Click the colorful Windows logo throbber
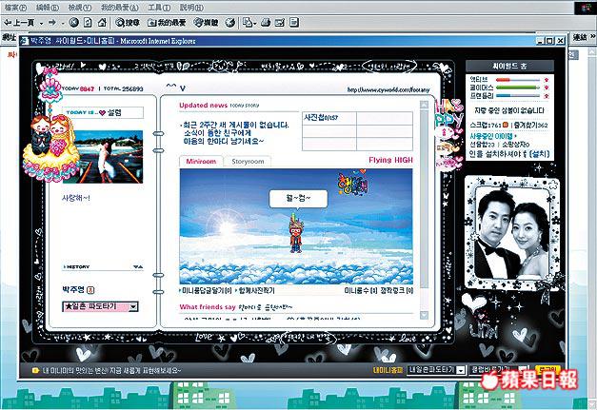Screen dimensions: 597x410 [x=586, y=8]
